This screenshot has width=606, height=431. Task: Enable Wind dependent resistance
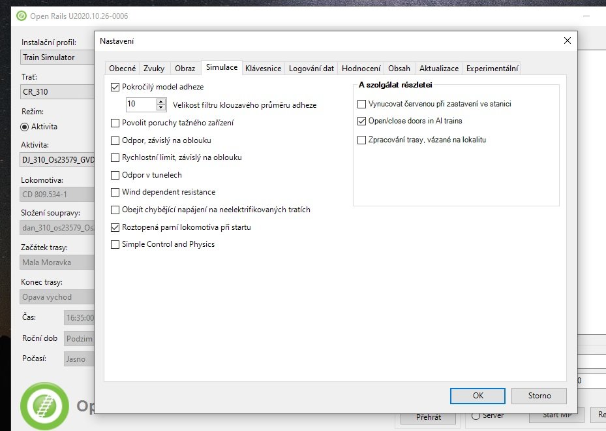click(115, 193)
